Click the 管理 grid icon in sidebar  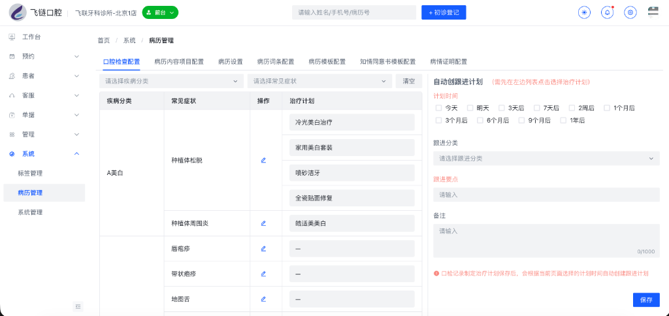click(12, 134)
